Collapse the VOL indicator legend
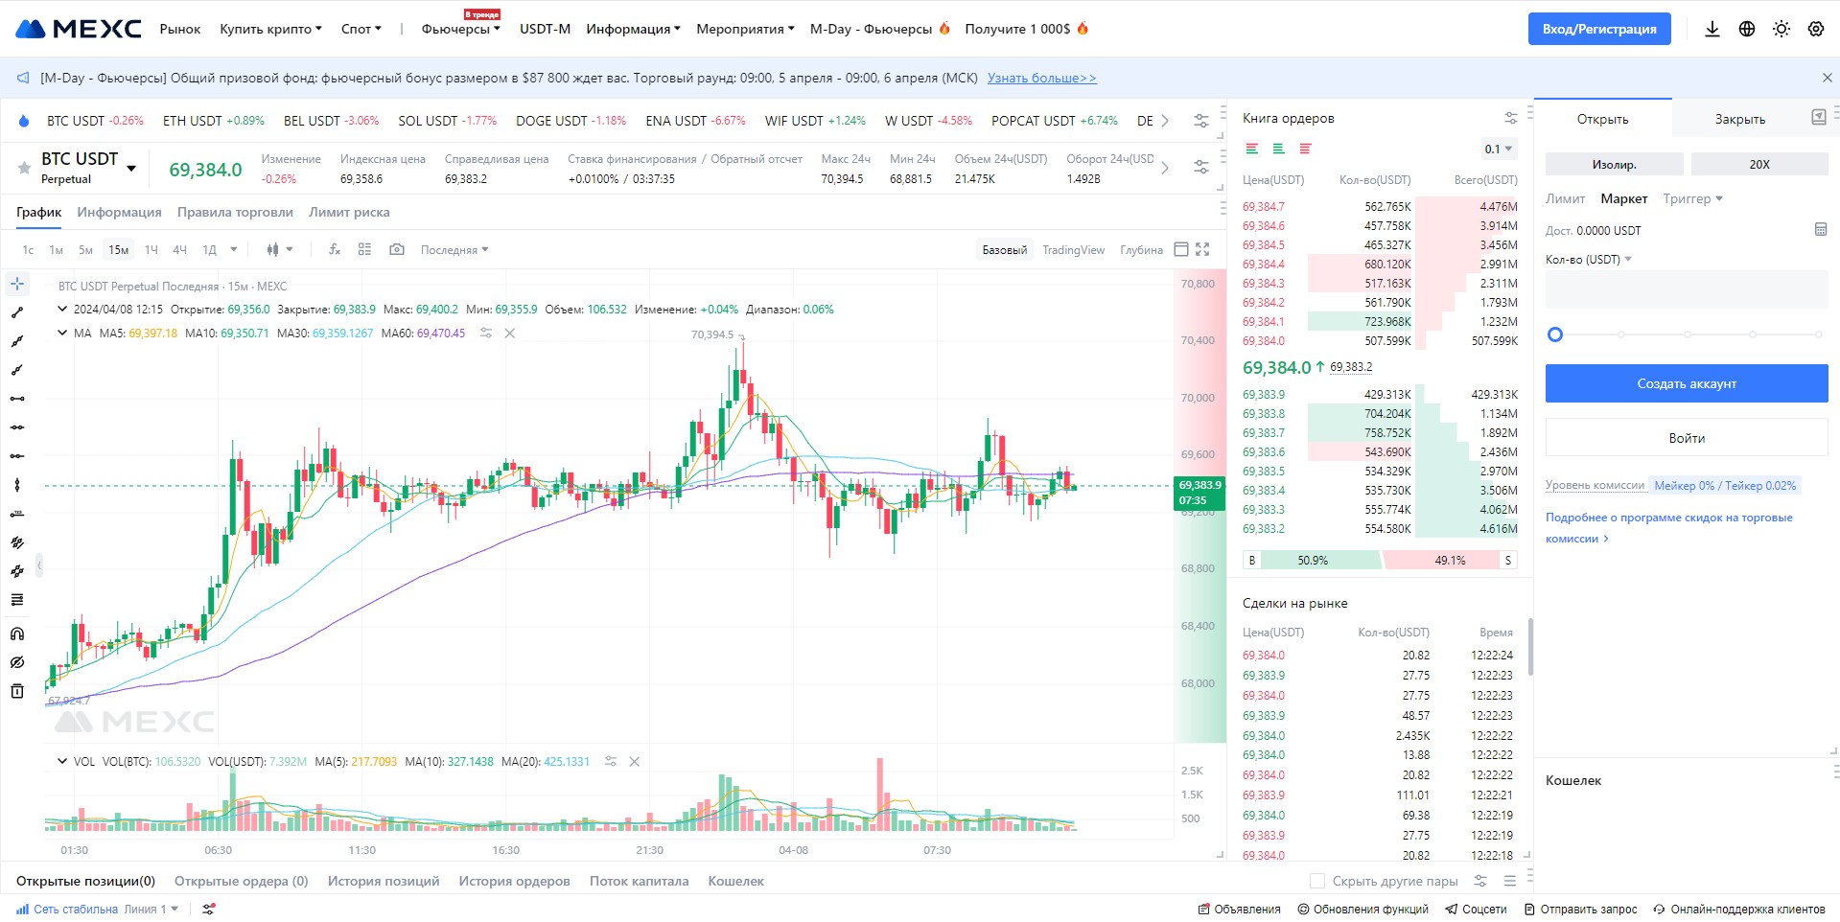This screenshot has height=922, width=1840. (x=62, y=762)
